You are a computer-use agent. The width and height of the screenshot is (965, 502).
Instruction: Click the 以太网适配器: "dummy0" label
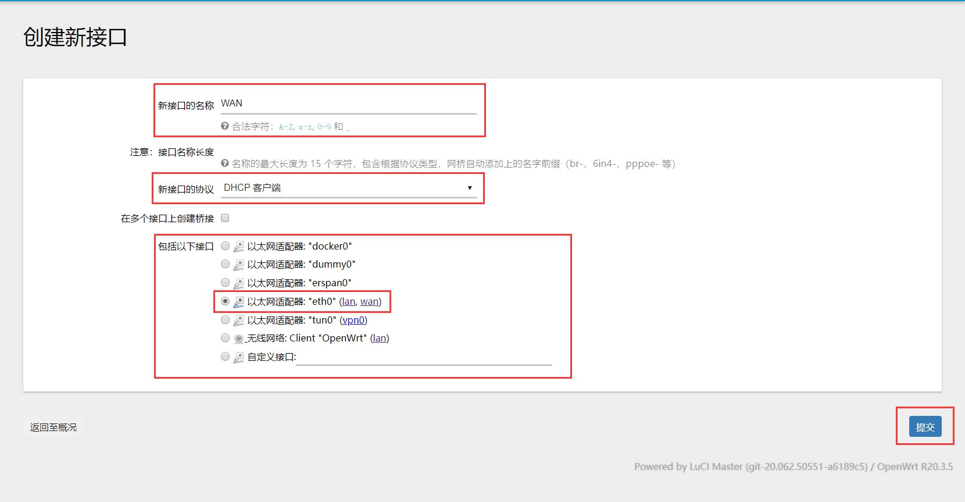tap(301, 264)
